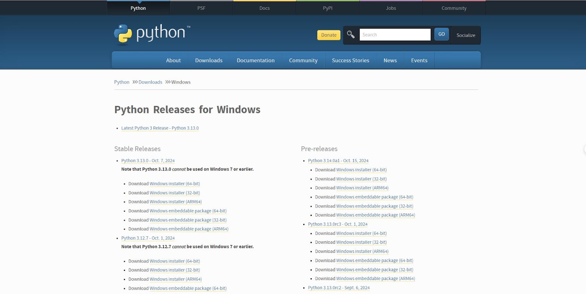Download Python 3.12.7 Windows installer (ARM64)
Image resolution: width=586 pixels, height=294 pixels.
click(175, 279)
